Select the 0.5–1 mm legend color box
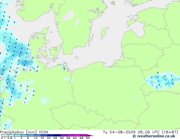 coord(11,135)
